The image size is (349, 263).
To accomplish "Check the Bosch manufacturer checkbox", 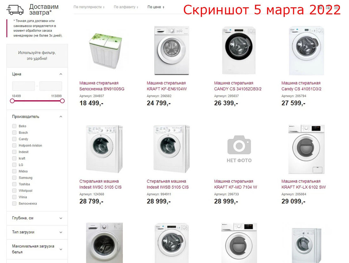I will point(14,132).
